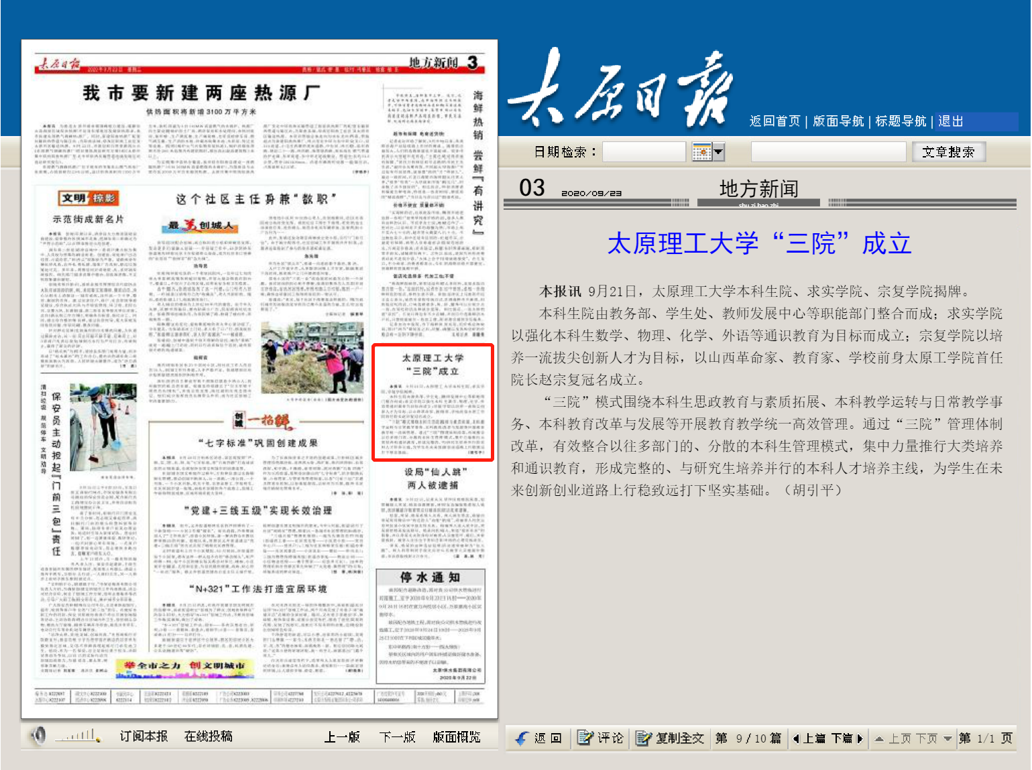
Task: Click the 日期检索 date input field
Action: click(644, 152)
